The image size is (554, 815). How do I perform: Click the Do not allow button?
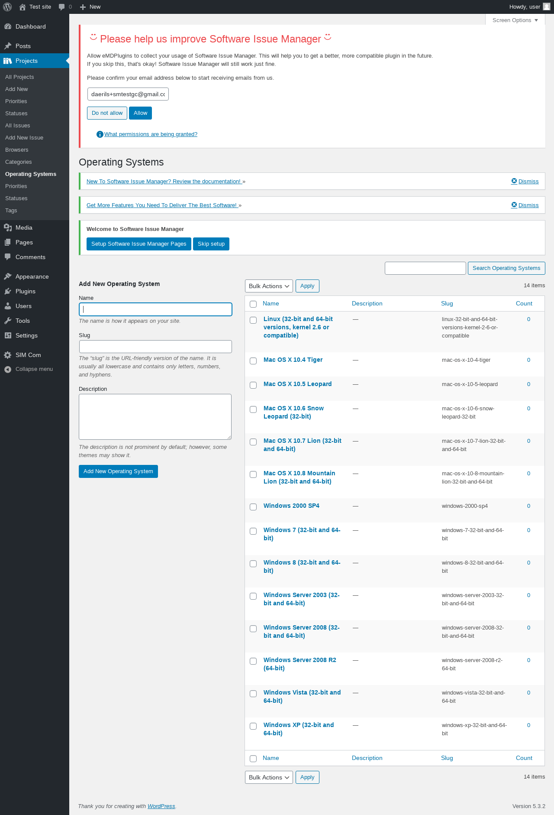pyautogui.click(x=107, y=113)
